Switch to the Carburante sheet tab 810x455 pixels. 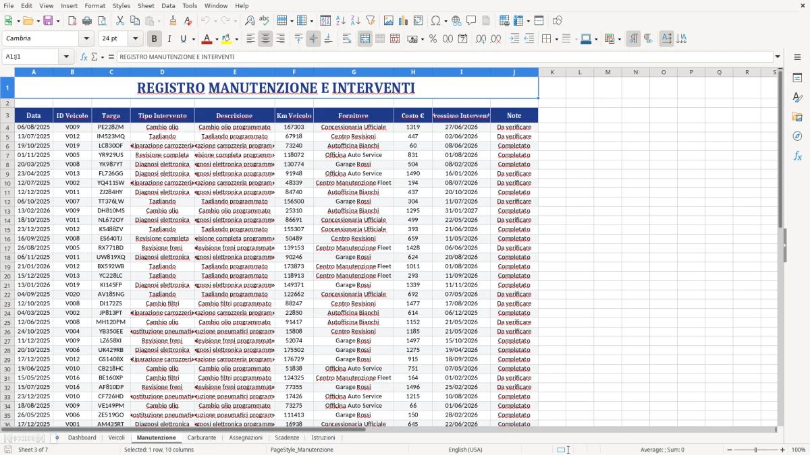201,437
